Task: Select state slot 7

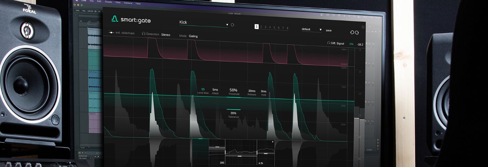Action: [x=283, y=28]
